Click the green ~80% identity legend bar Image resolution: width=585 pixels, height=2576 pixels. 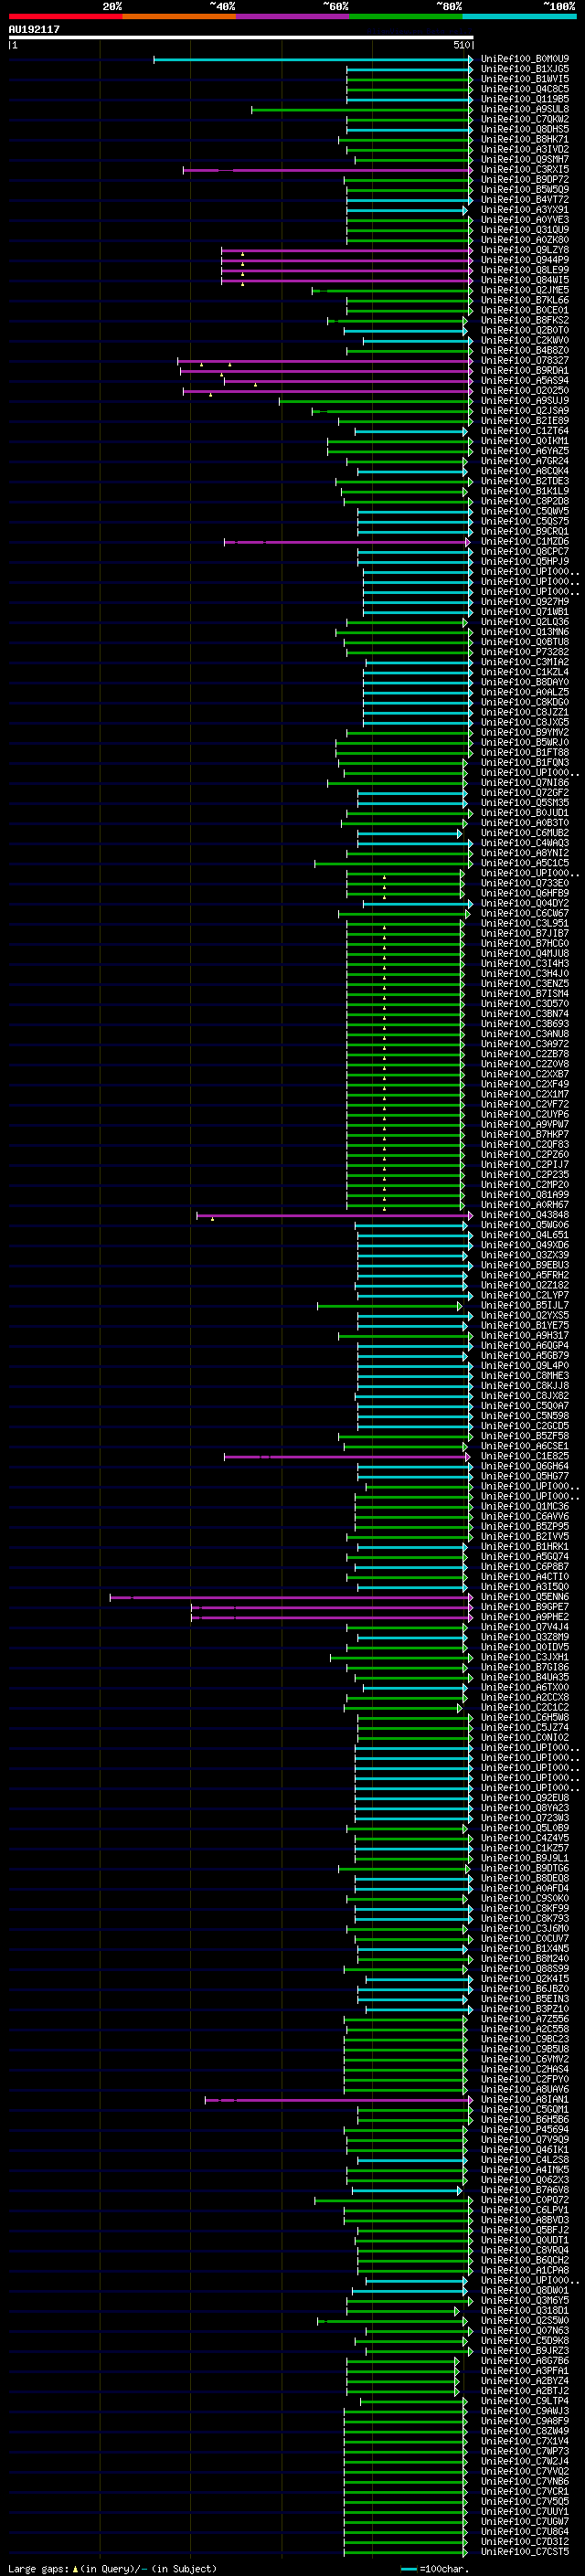click(x=406, y=16)
